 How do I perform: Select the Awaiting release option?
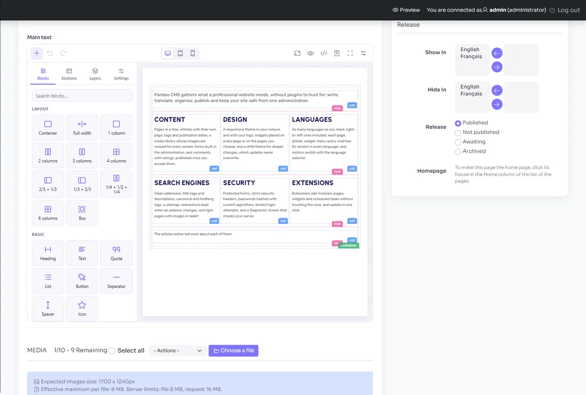tap(458, 142)
